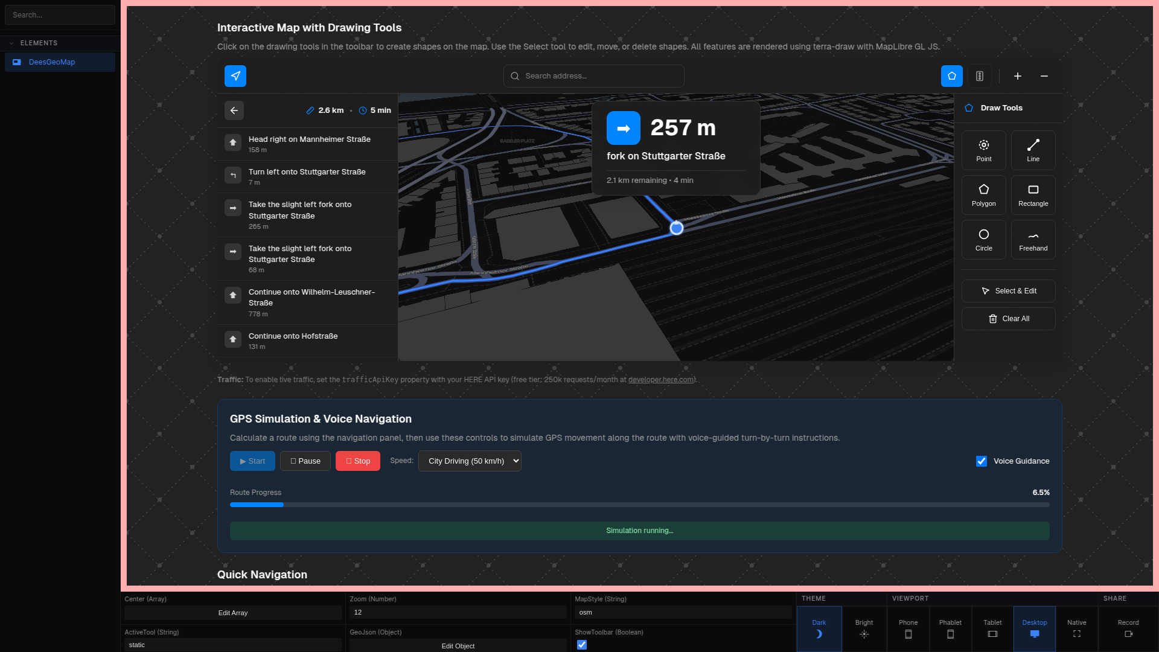Viewport: 1159px width, 652px height.
Task: Select the Freehand draw tool
Action: tap(1033, 240)
